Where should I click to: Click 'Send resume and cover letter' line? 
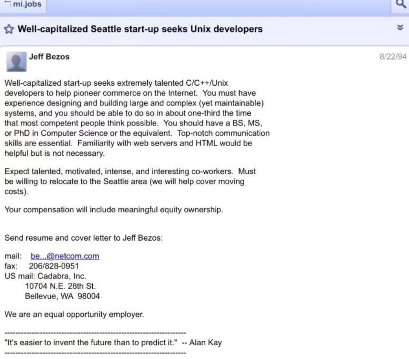tap(83, 238)
